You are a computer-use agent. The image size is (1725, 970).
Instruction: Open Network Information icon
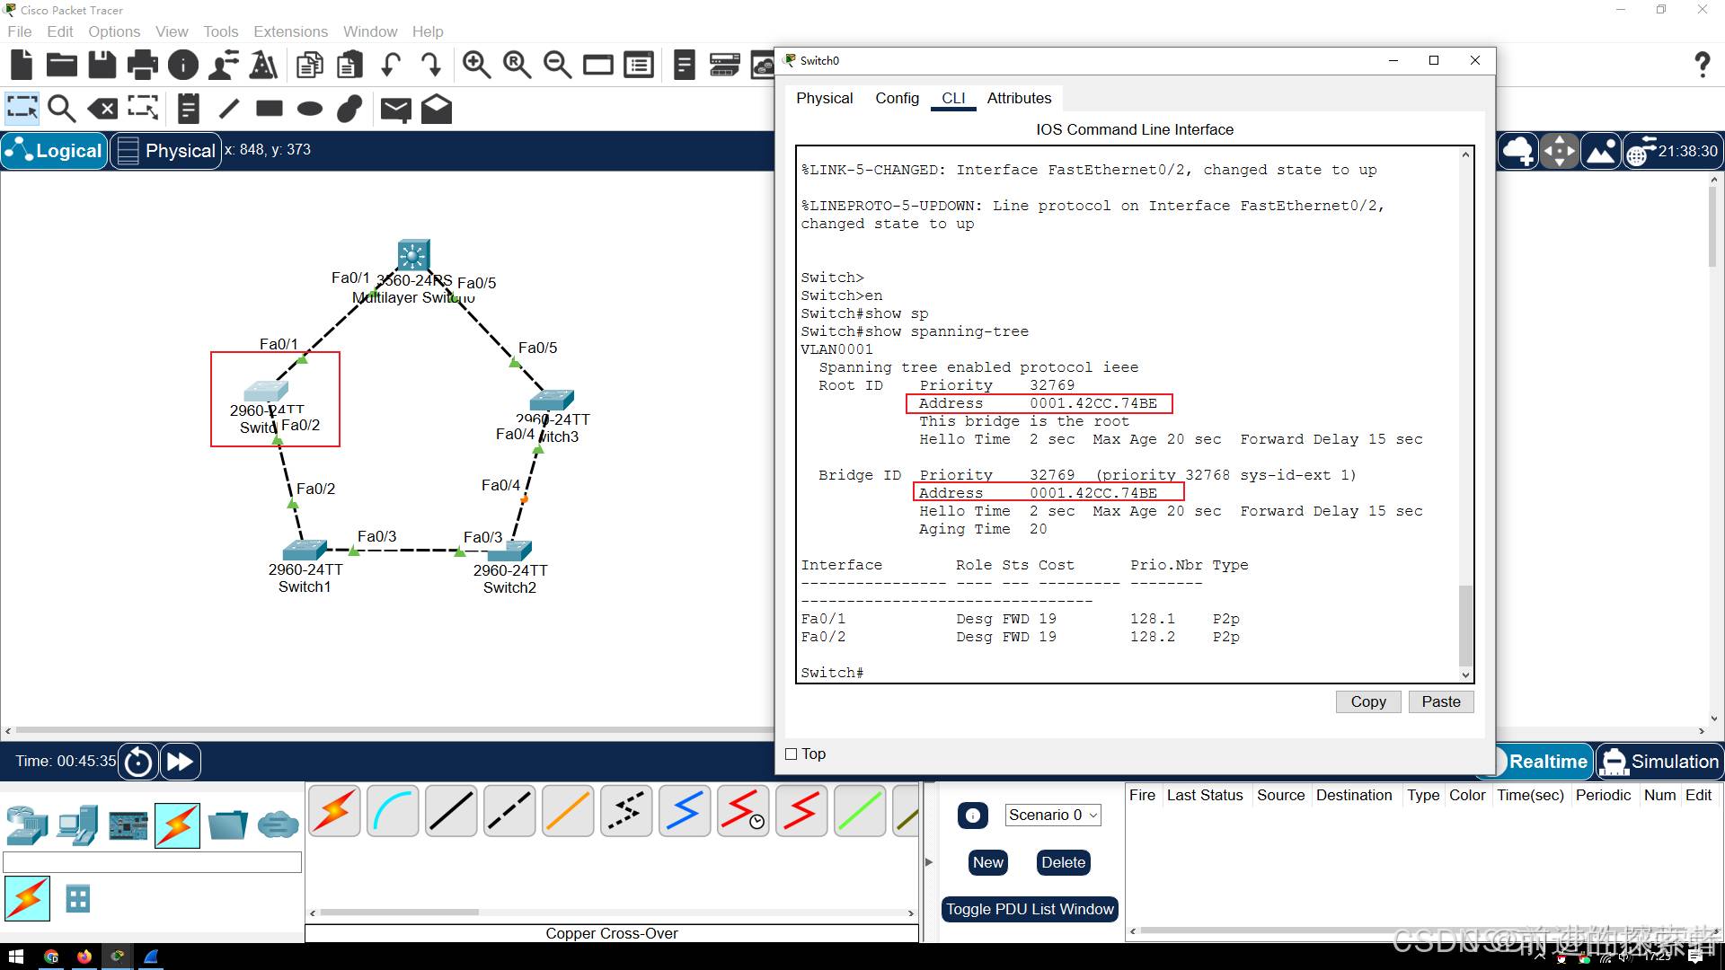pyautogui.click(x=183, y=65)
